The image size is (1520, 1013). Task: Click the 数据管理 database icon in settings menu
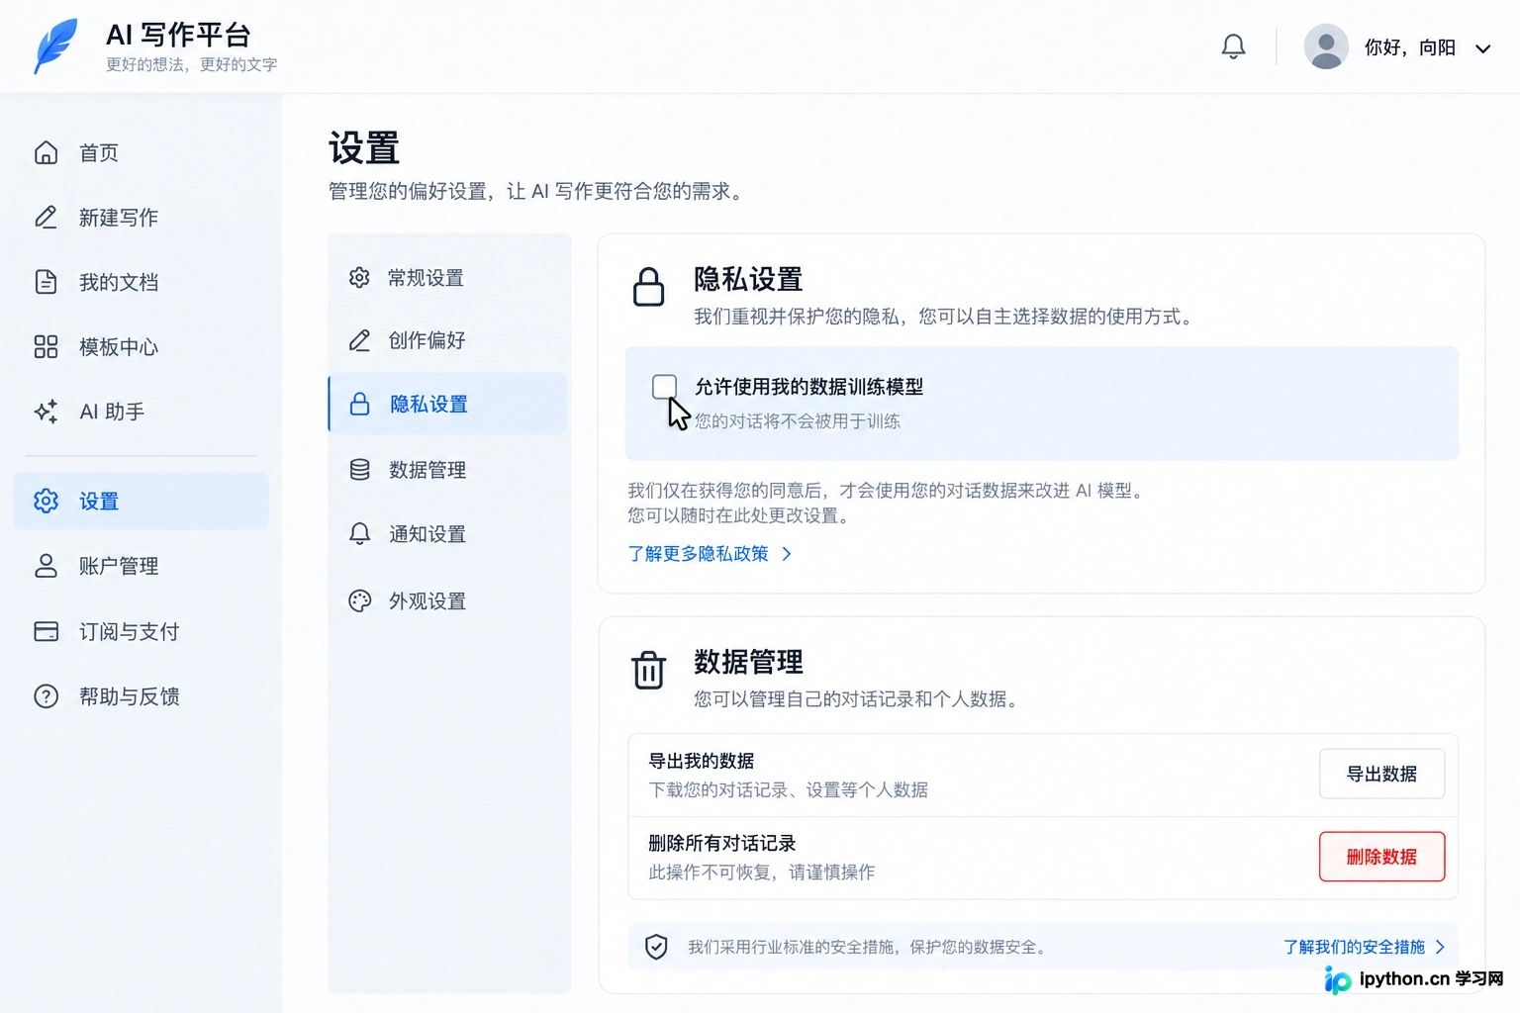click(x=360, y=469)
